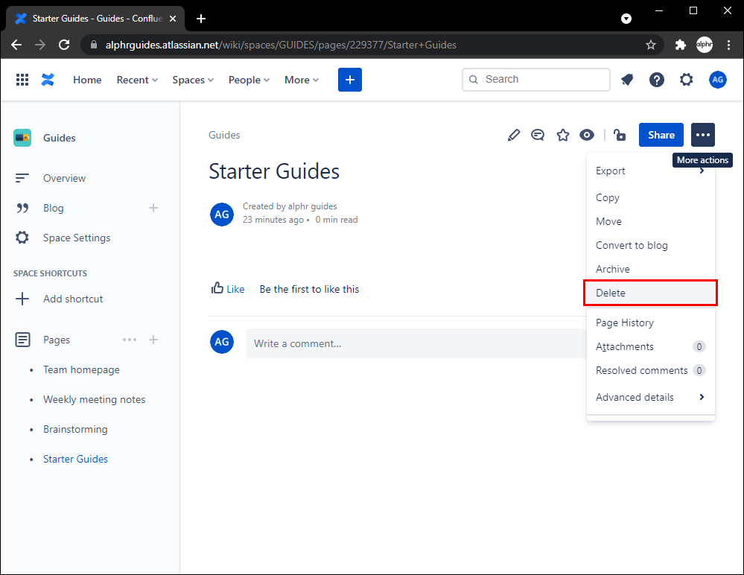744x575 pixels.
Task: Expand the Export submenu
Action: (x=650, y=171)
